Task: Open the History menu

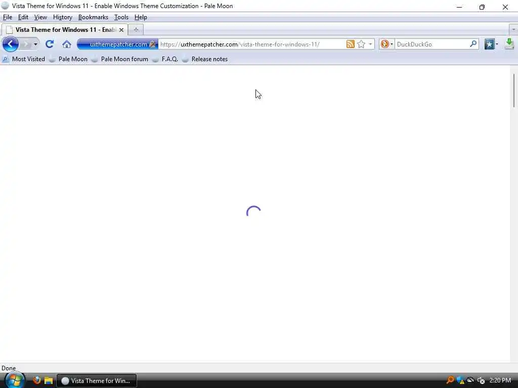Action: pos(62,17)
